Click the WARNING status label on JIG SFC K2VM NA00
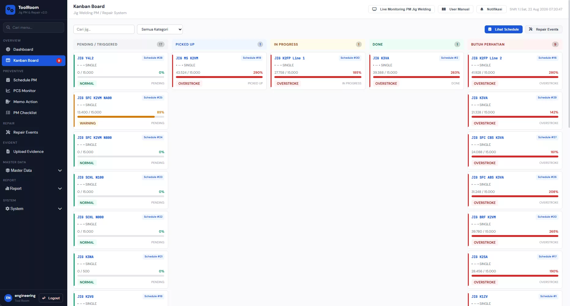Image resolution: width=570 pixels, height=306 pixels. 88,123
